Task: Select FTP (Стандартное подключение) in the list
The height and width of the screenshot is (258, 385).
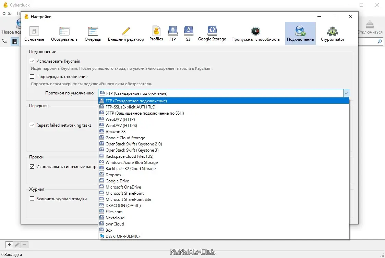Action: click(x=224, y=101)
